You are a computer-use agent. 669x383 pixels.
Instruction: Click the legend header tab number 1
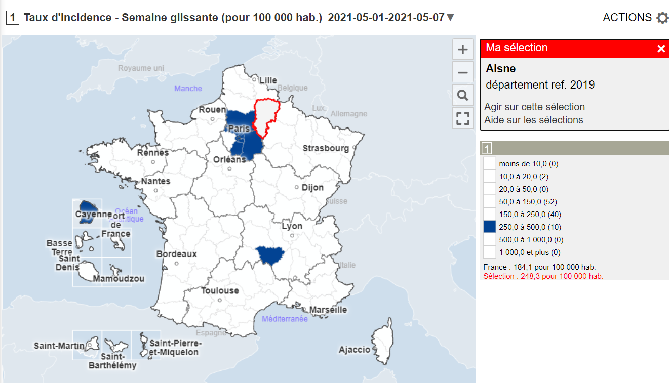click(x=486, y=149)
